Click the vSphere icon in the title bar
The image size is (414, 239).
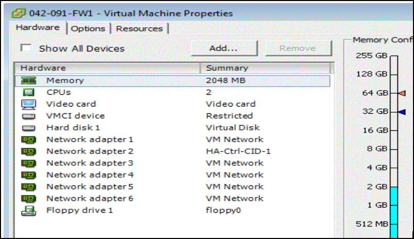click(x=21, y=13)
